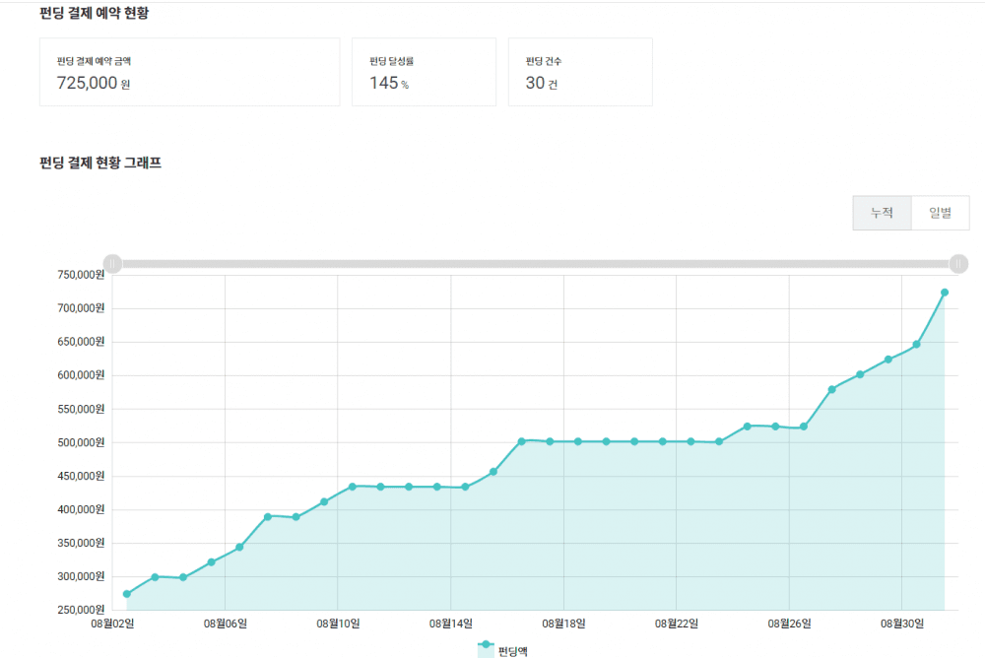Screen dimensions: 985x658
Task: Click the left range slider handle
Action: tap(112, 264)
